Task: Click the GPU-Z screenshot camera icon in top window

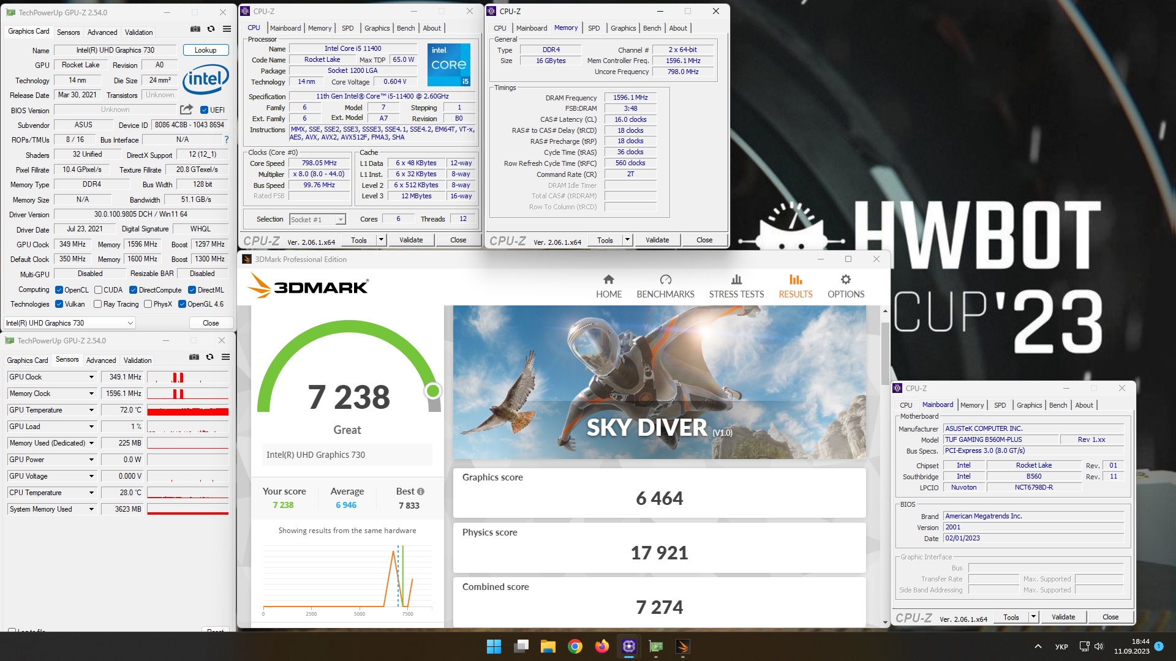Action: (195, 29)
